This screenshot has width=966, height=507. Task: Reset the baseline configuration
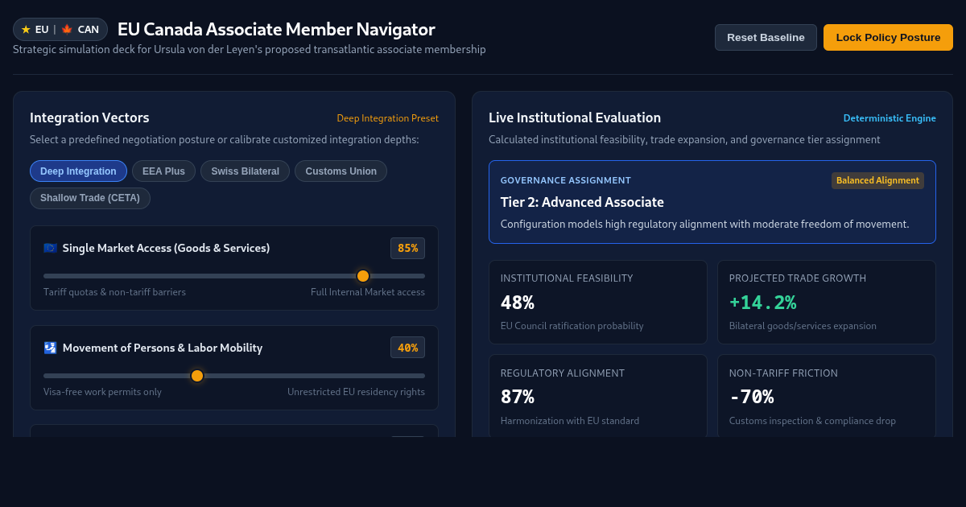tap(766, 37)
